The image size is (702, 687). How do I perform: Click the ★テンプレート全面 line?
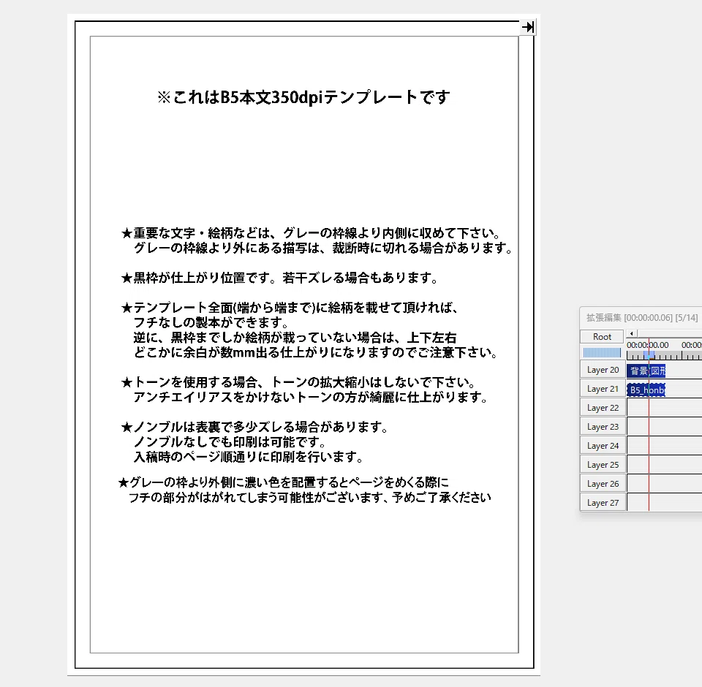(290, 308)
